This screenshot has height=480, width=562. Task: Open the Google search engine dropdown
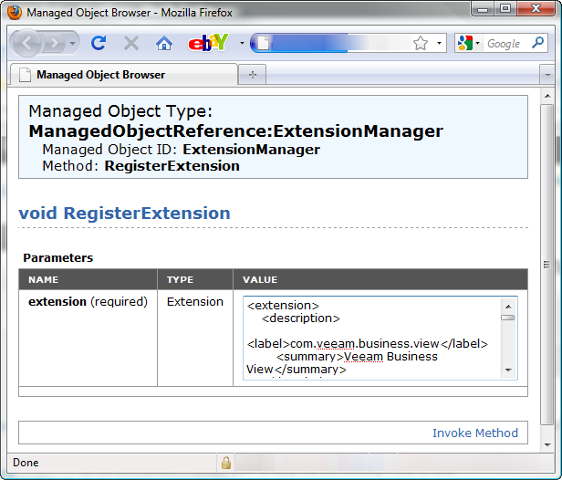468,43
